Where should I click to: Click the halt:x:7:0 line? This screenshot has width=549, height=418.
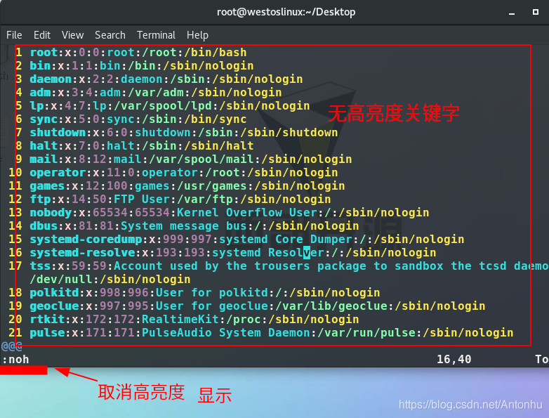click(x=141, y=145)
